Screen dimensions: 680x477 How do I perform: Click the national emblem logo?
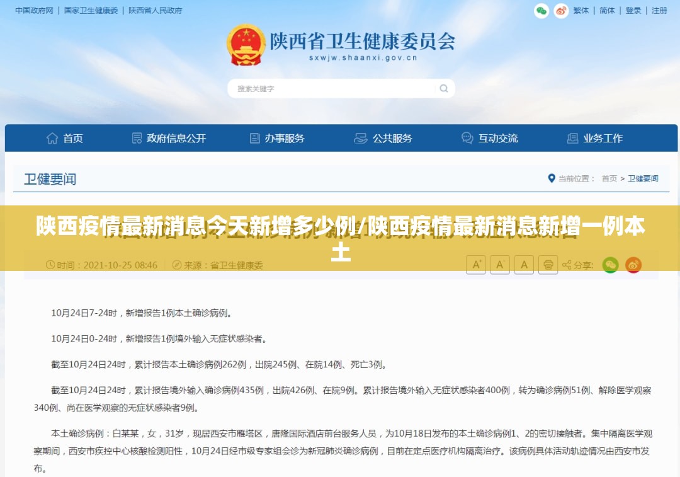(246, 45)
